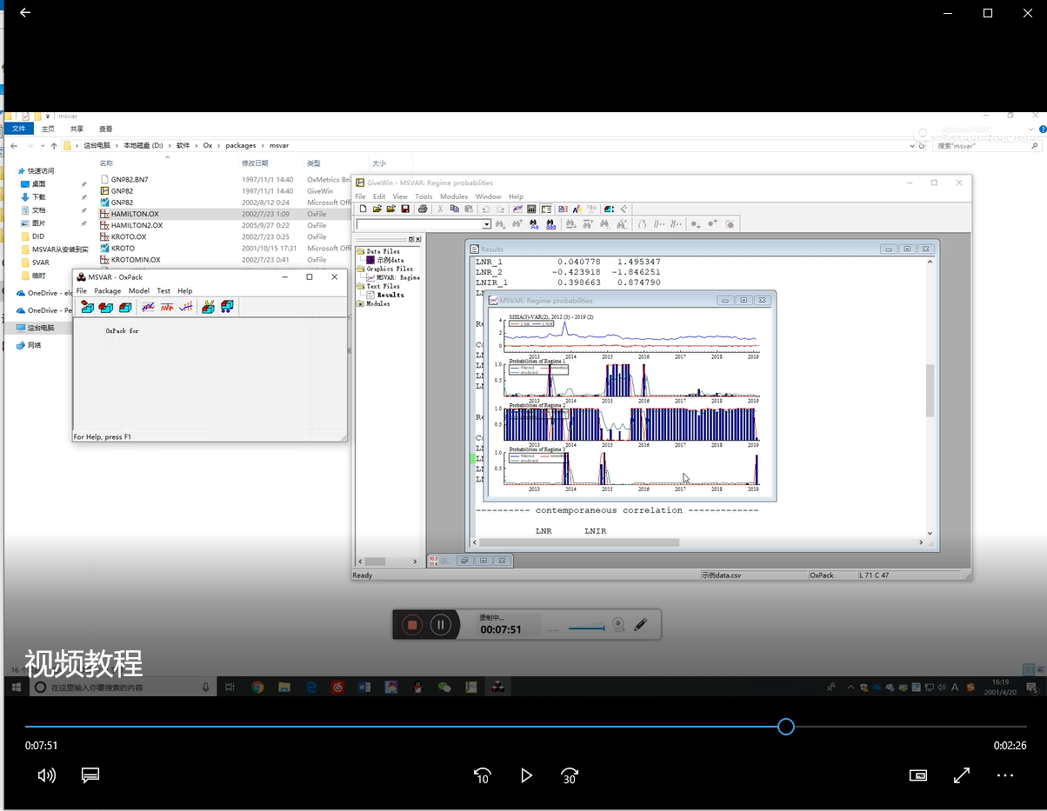Open the Model menu in OxPack
Image resolution: width=1047 pixels, height=811 pixels.
coord(138,291)
